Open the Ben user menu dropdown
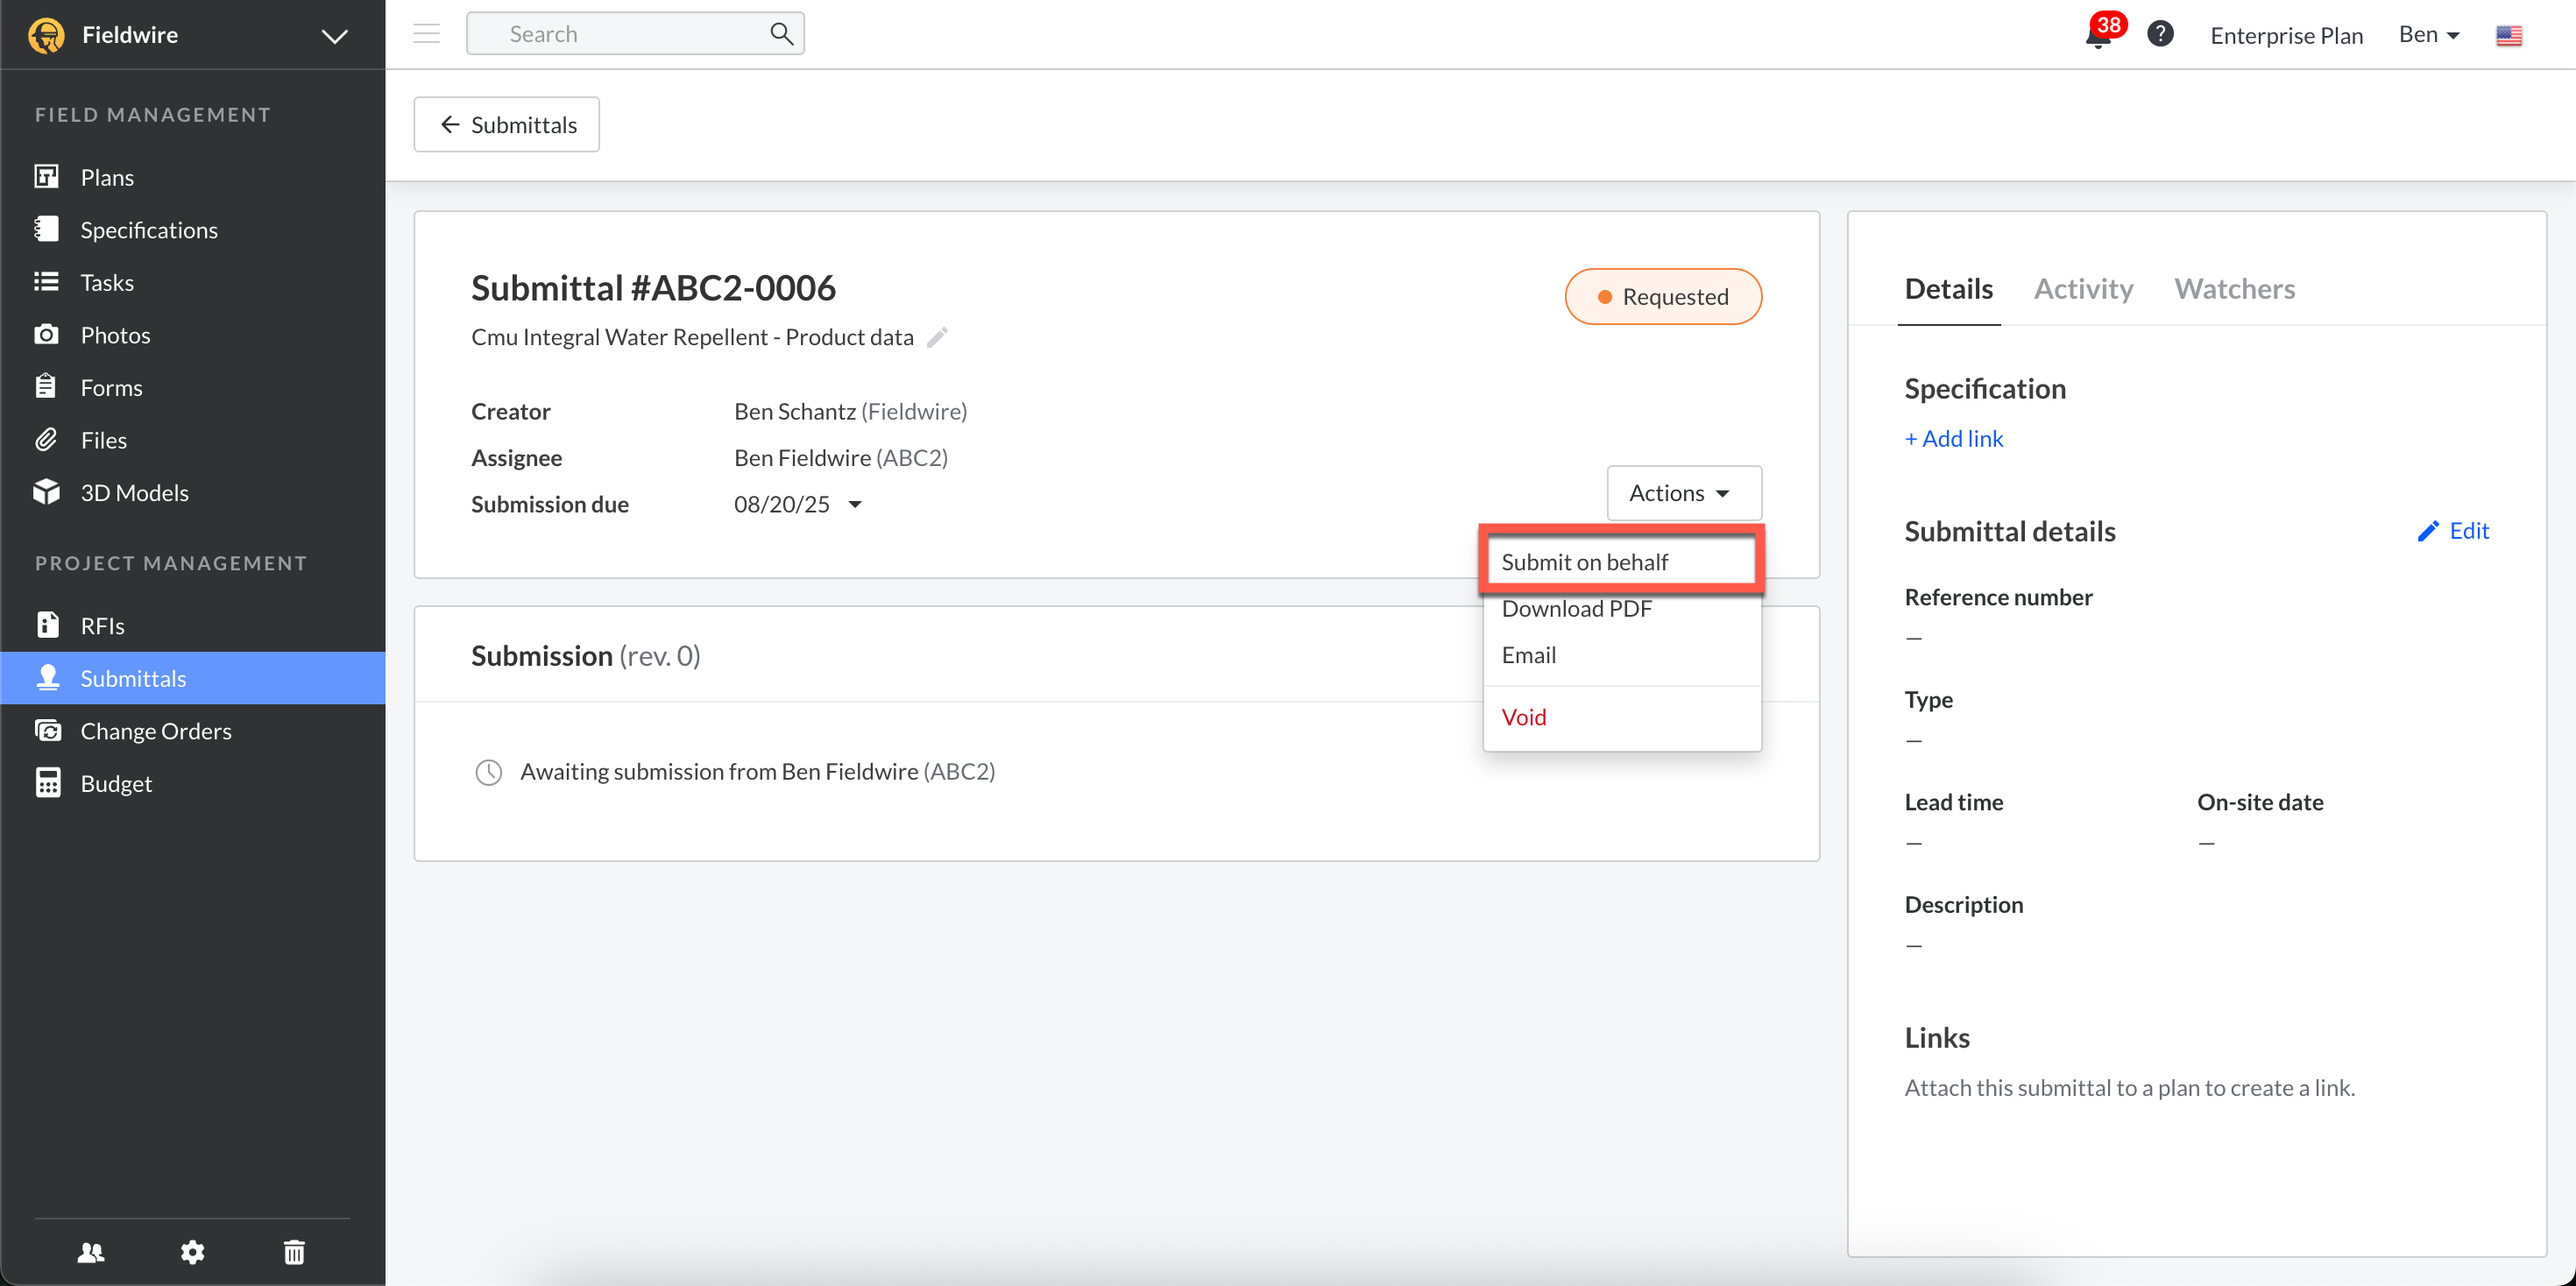Image resolution: width=2576 pixels, height=1286 pixels. [x=2428, y=34]
